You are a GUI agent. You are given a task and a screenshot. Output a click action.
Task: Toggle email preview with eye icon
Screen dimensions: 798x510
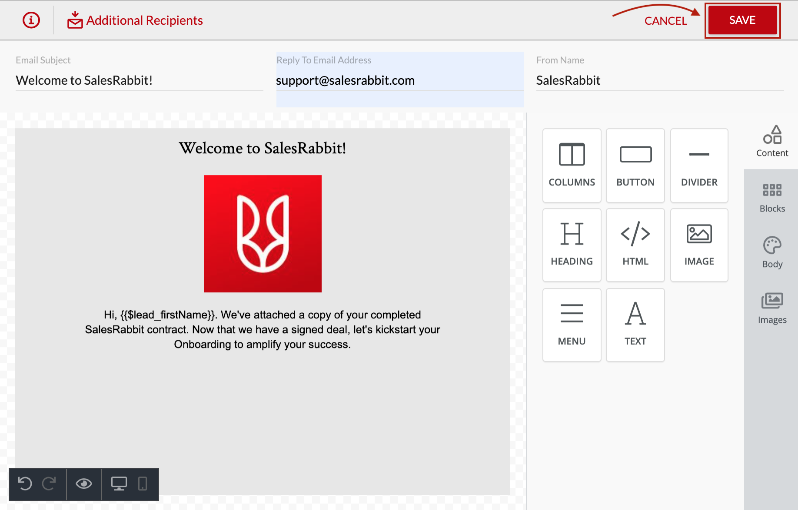tap(83, 484)
